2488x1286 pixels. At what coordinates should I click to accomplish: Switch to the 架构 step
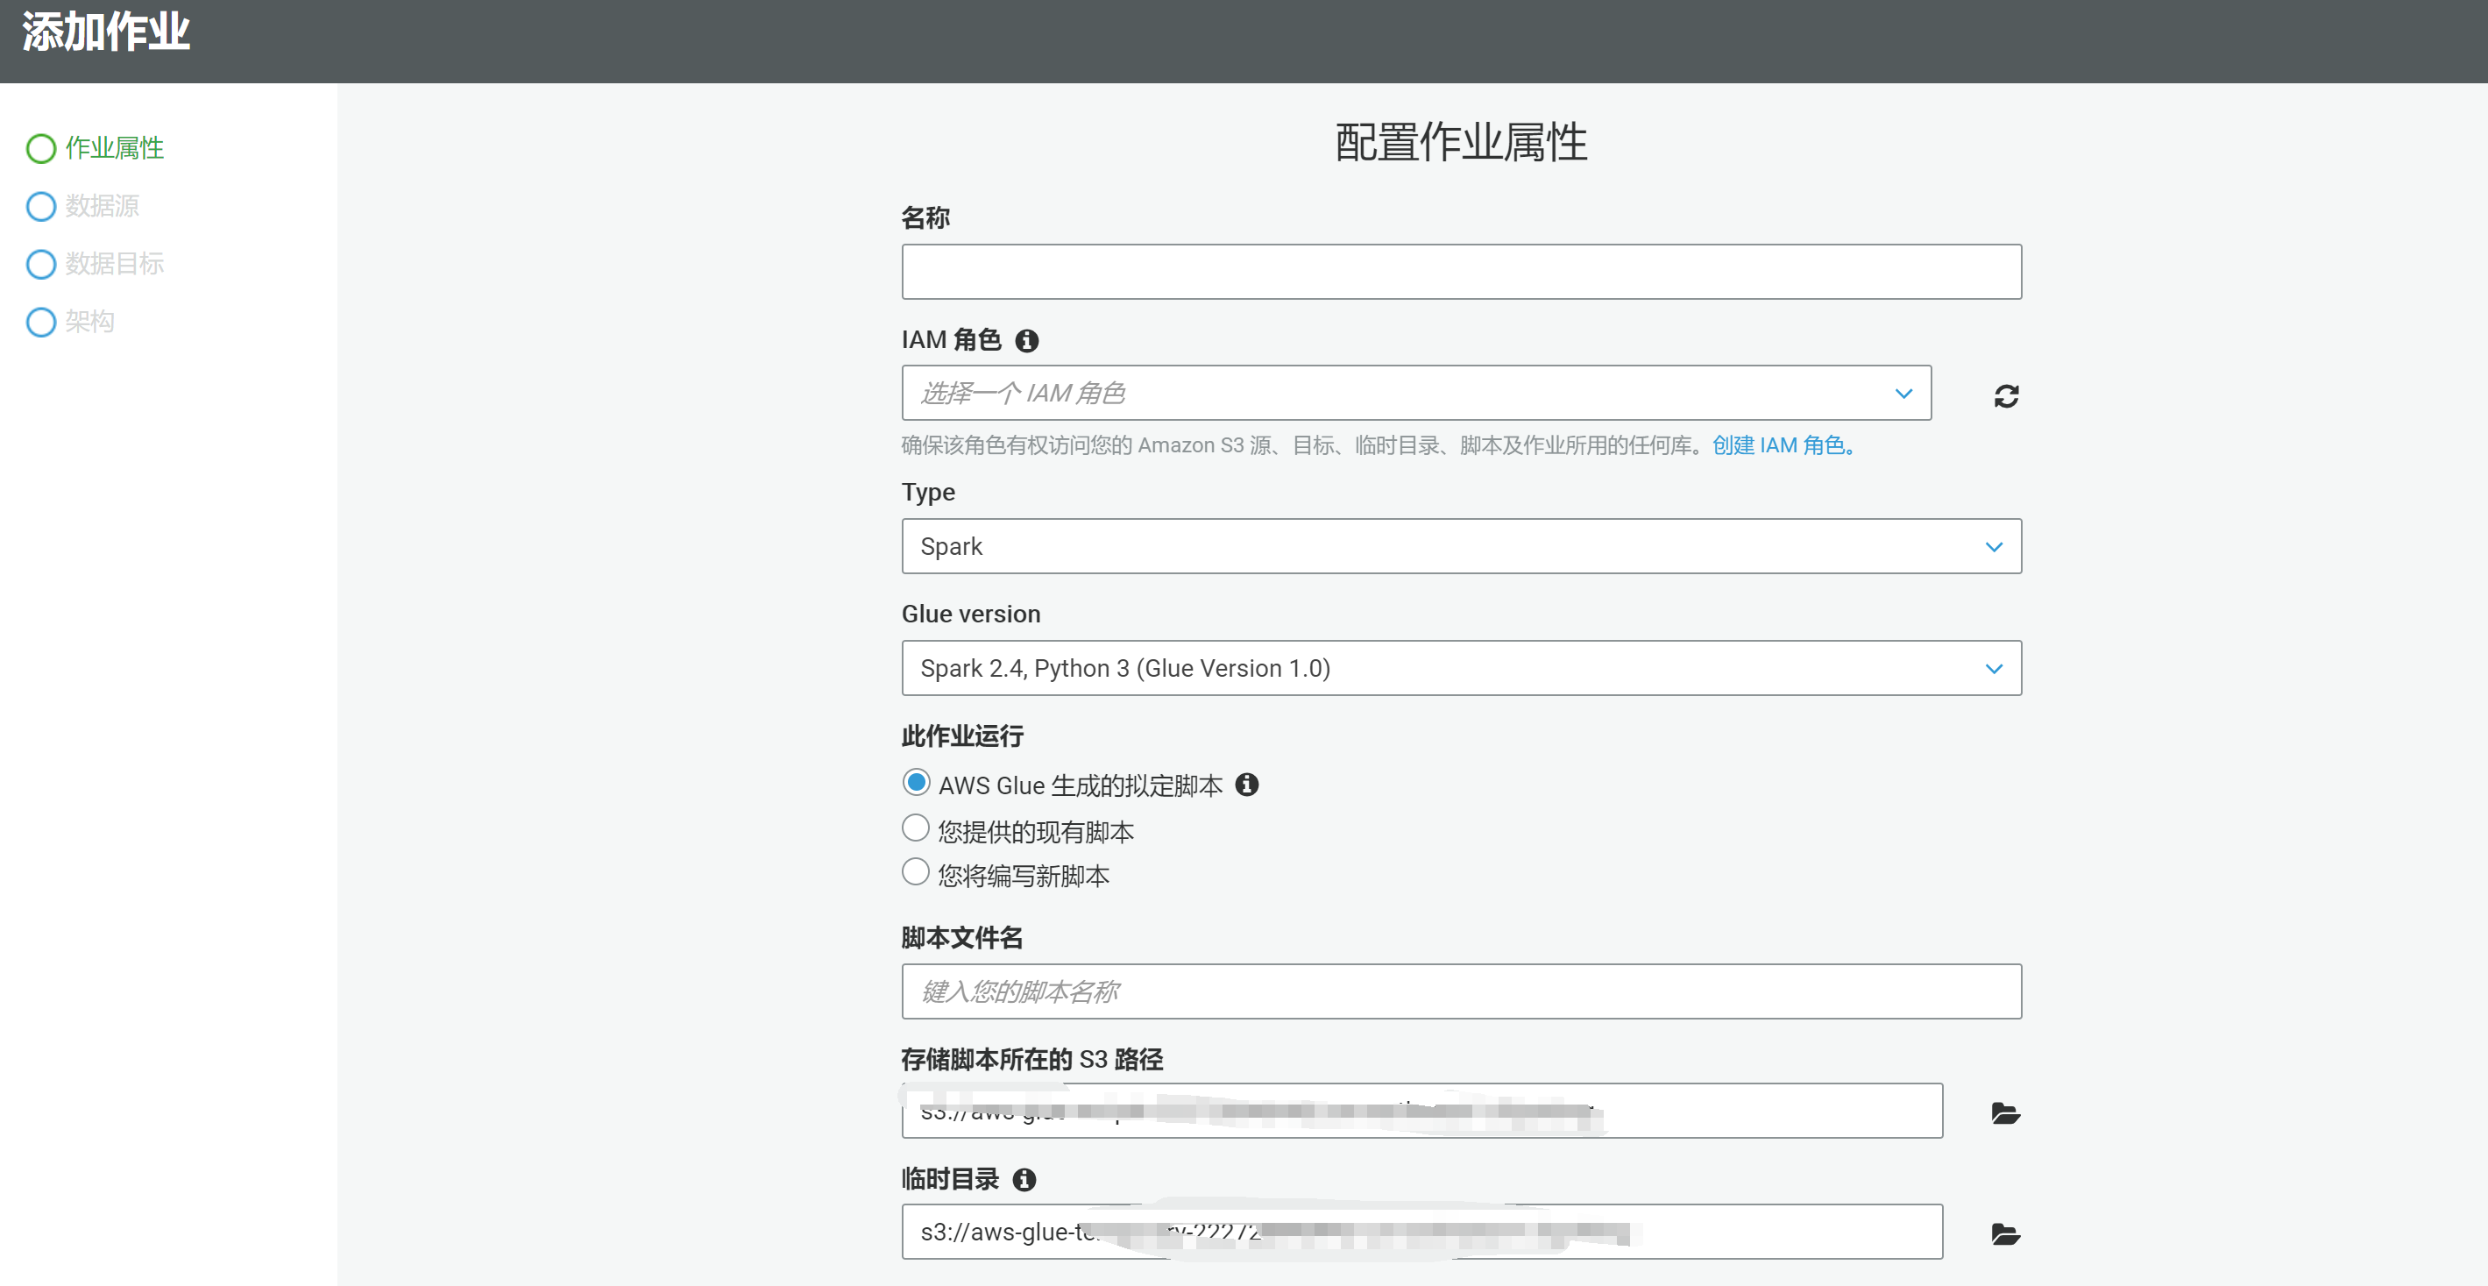[x=89, y=322]
